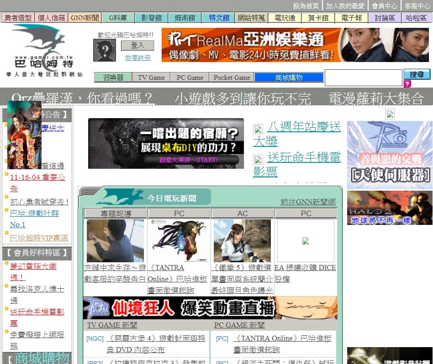
Task: Open the Halo 2 banner image
Action: pos(389,208)
